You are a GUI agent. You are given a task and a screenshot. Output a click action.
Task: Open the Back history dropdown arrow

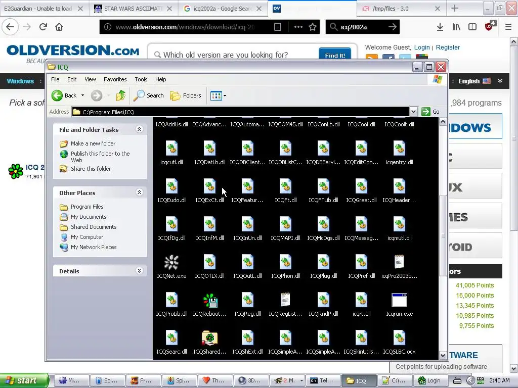(82, 95)
